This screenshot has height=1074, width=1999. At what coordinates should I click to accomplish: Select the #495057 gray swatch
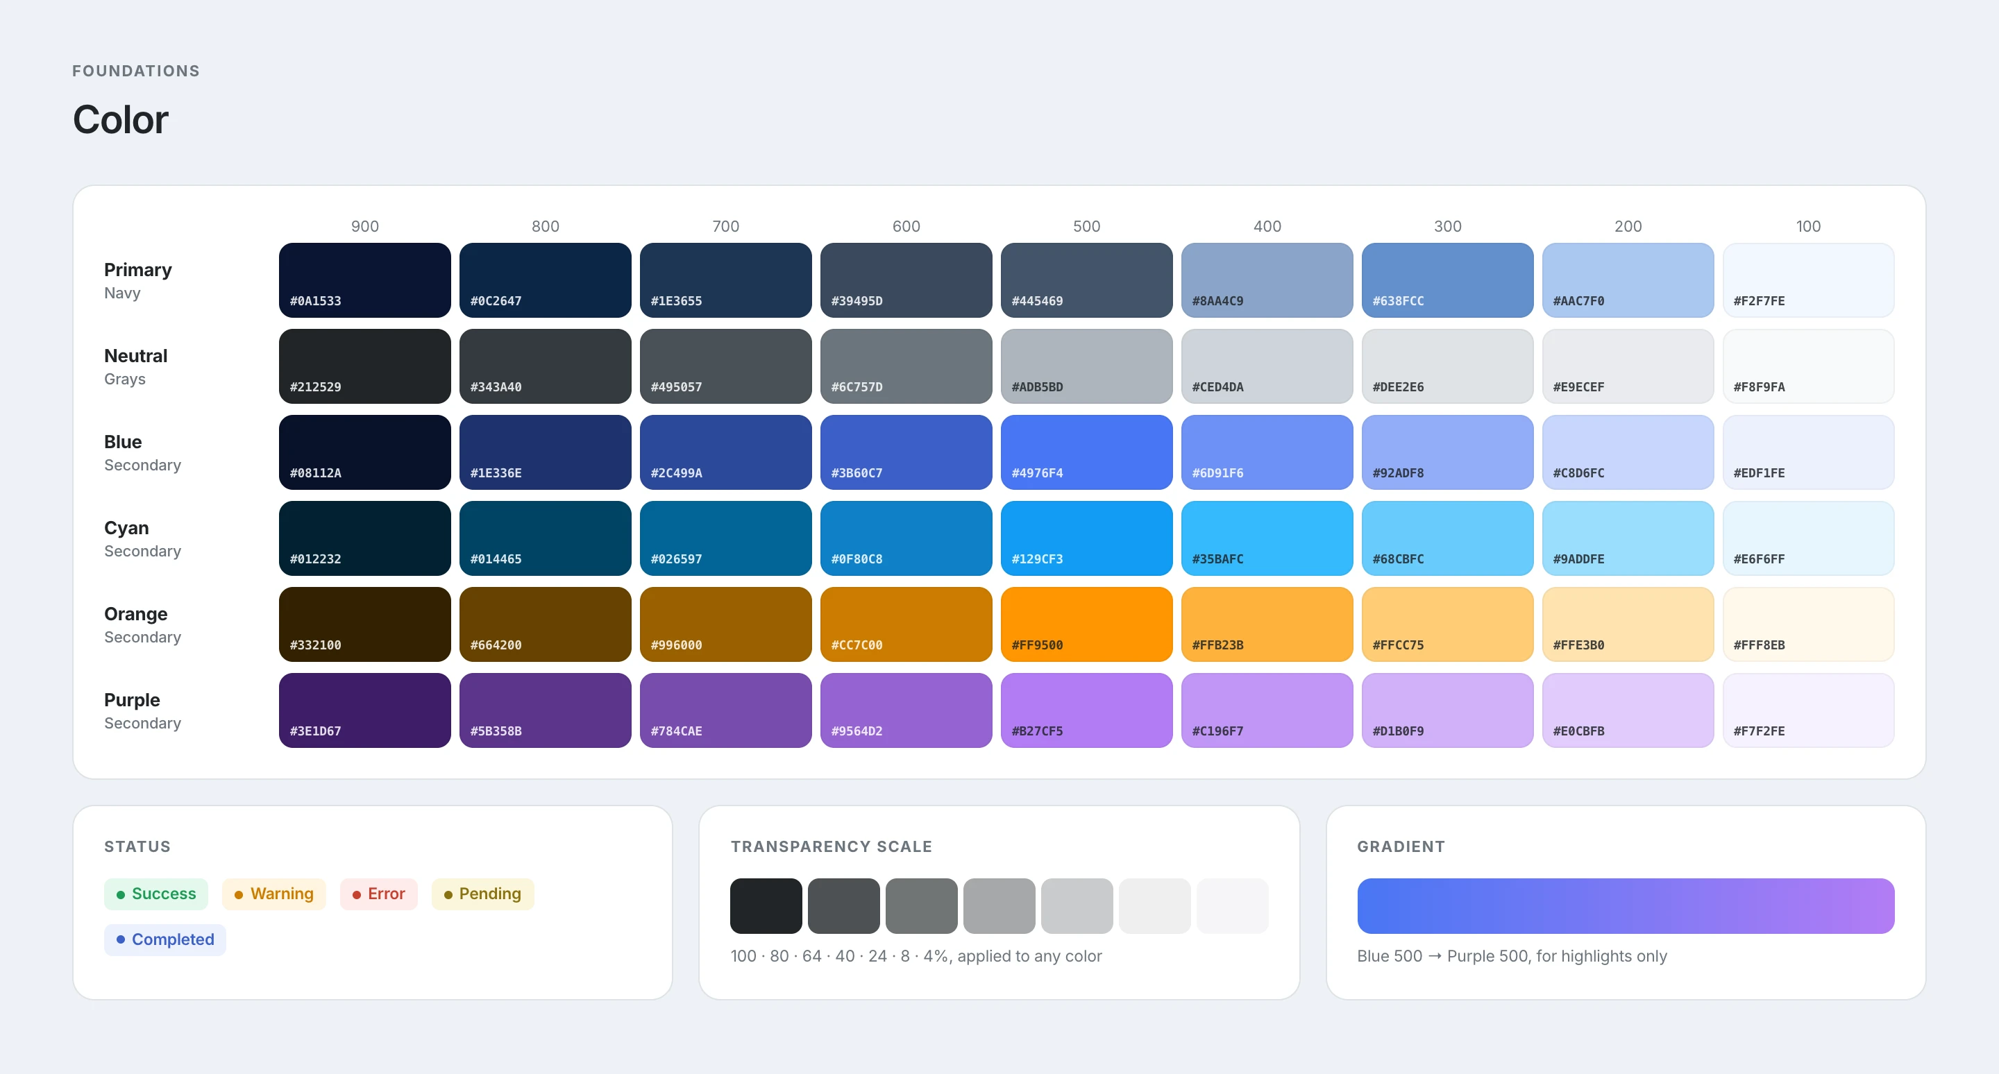[x=725, y=366]
